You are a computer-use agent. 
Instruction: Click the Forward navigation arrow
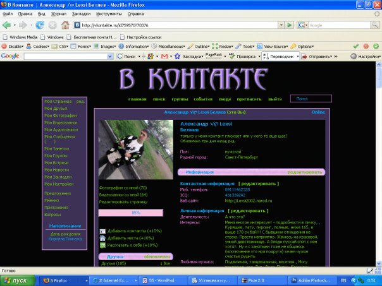(x=23, y=25)
